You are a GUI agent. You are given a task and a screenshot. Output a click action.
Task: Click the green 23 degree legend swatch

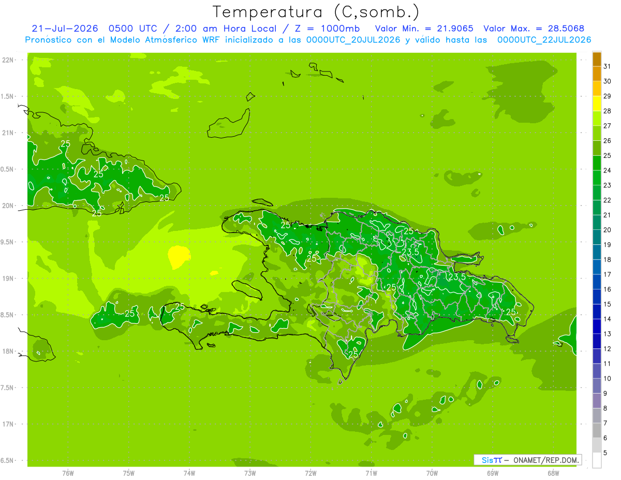click(x=597, y=178)
